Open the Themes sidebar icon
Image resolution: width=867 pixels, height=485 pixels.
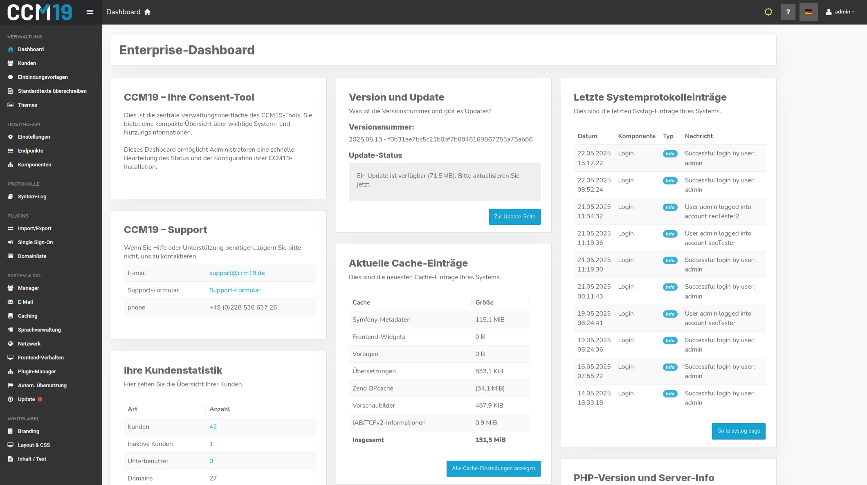coord(10,105)
